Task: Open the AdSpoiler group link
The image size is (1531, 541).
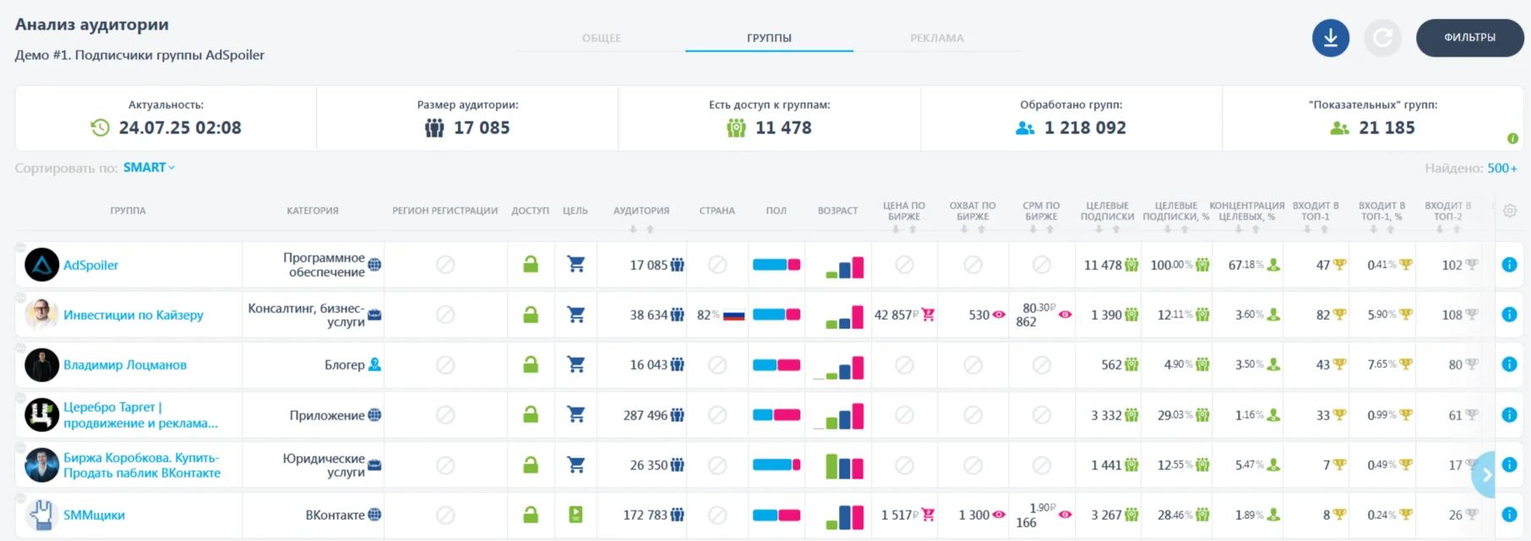Action: 90,265
